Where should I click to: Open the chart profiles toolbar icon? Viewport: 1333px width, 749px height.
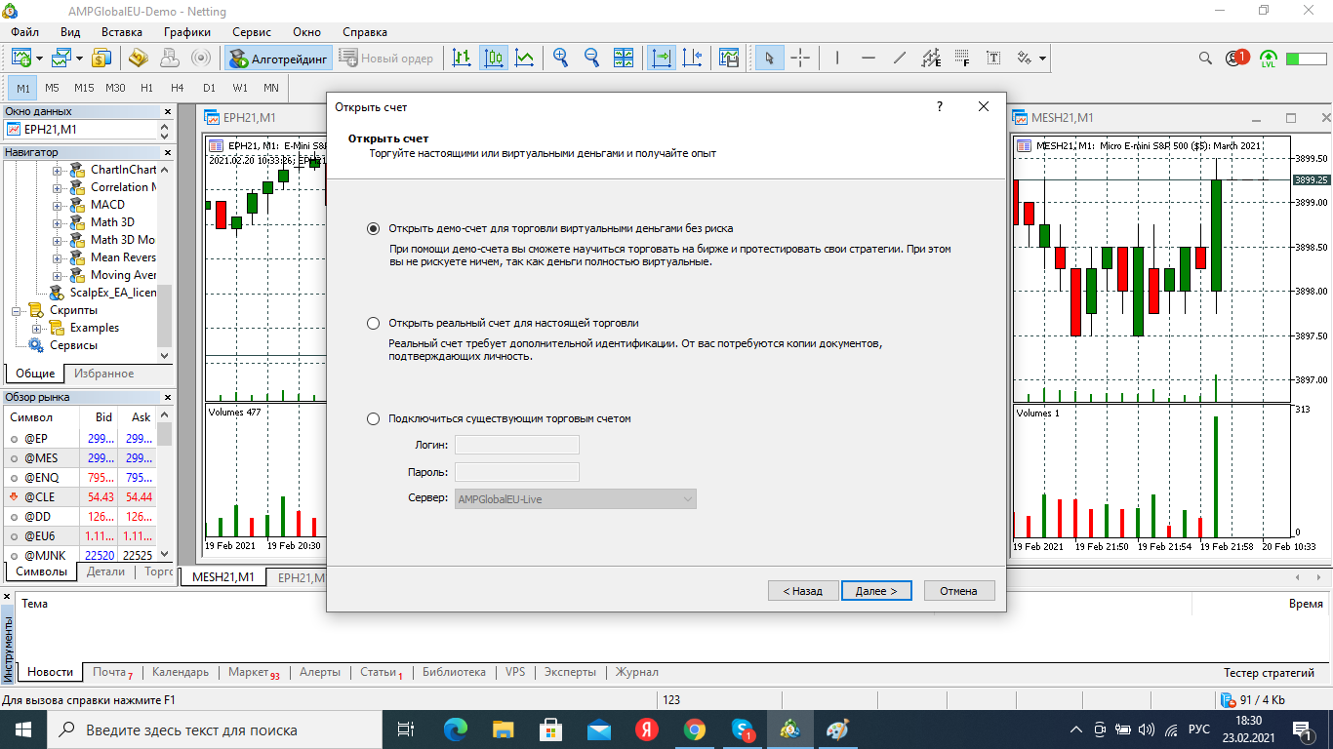[x=62, y=58]
